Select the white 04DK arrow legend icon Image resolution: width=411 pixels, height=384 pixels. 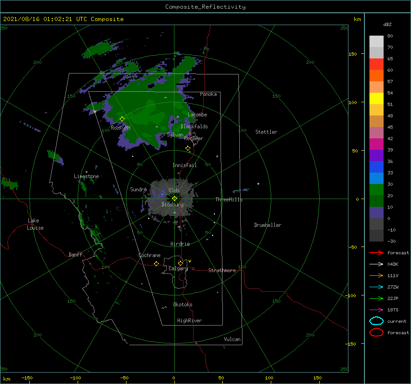pyautogui.click(x=376, y=264)
